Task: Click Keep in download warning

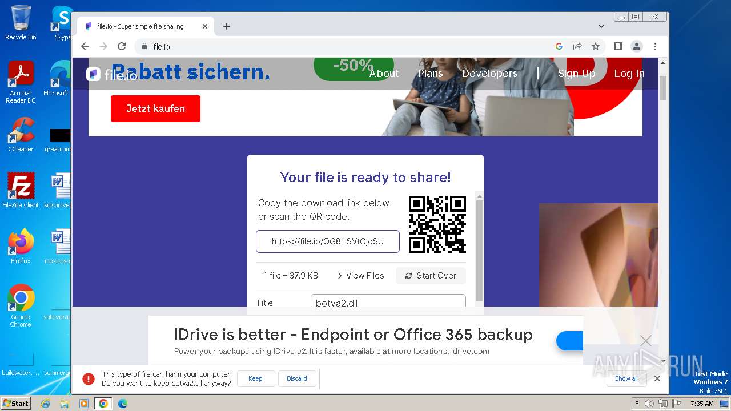Action: click(x=255, y=378)
